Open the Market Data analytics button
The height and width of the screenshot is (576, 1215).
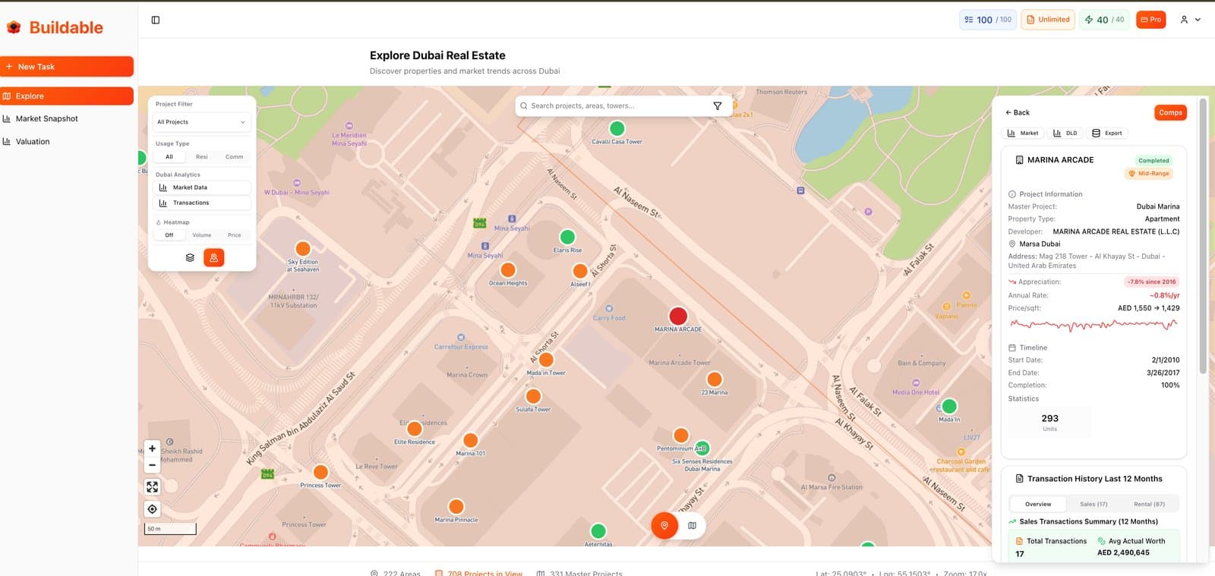(202, 187)
